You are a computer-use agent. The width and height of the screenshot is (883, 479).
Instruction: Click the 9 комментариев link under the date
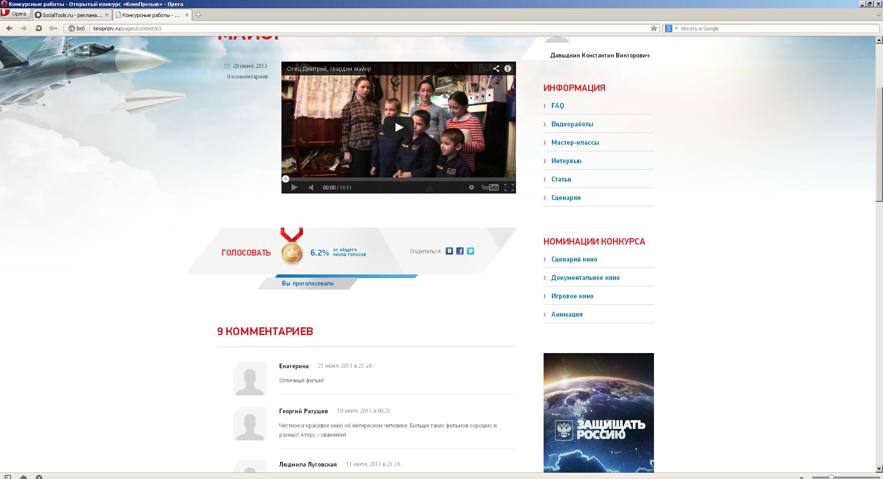(x=247, y=77)
